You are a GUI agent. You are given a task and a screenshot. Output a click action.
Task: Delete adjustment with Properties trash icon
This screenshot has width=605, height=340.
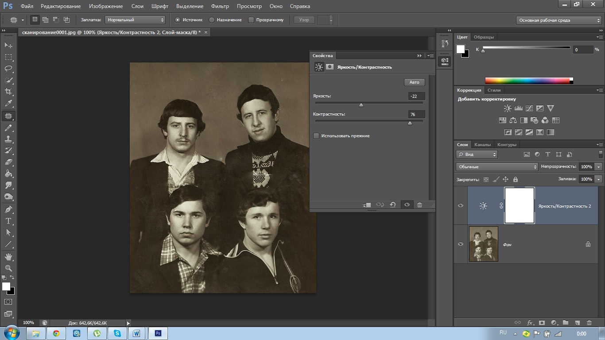click(419, 205)
